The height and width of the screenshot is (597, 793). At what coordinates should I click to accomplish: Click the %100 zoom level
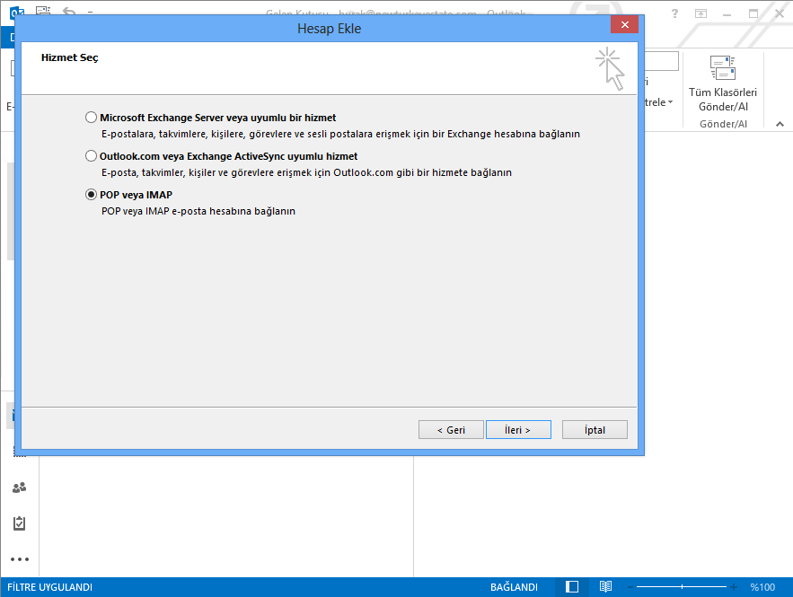762,587
